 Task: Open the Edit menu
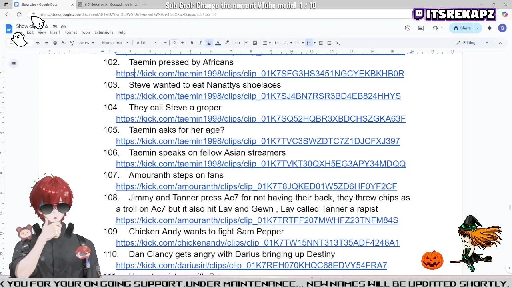[x=30, y=32]
